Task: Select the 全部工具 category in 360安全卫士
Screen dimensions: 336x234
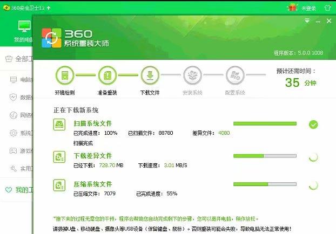Action: tap(19, 59)
